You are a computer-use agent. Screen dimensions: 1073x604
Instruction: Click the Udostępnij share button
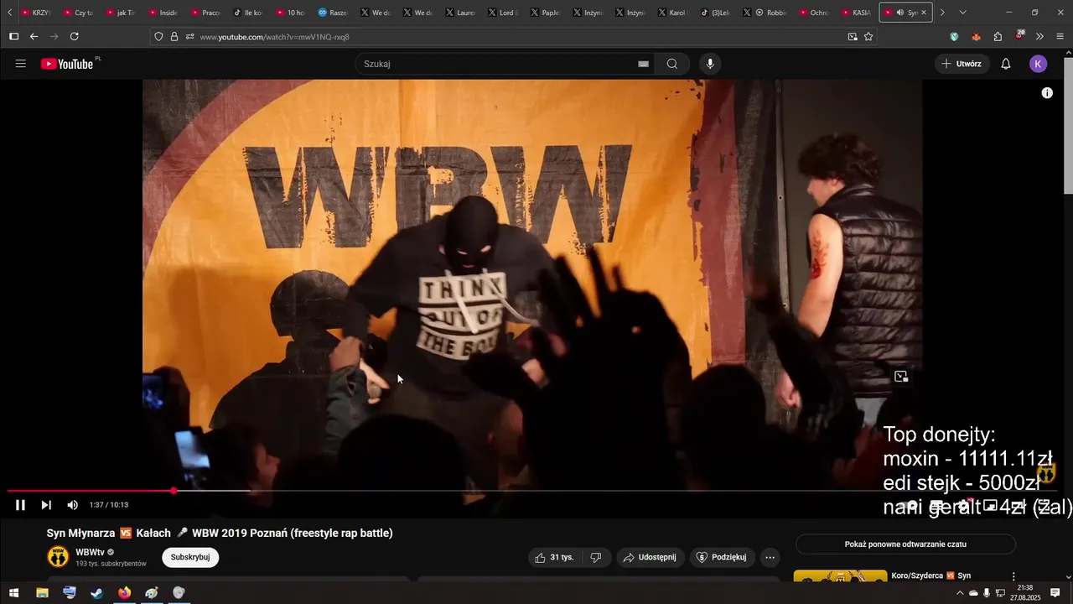click(650, 557)
